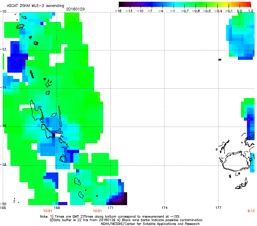Click the "171" longitude axis label
The image size is (257, 226).
tap(110, 208)
